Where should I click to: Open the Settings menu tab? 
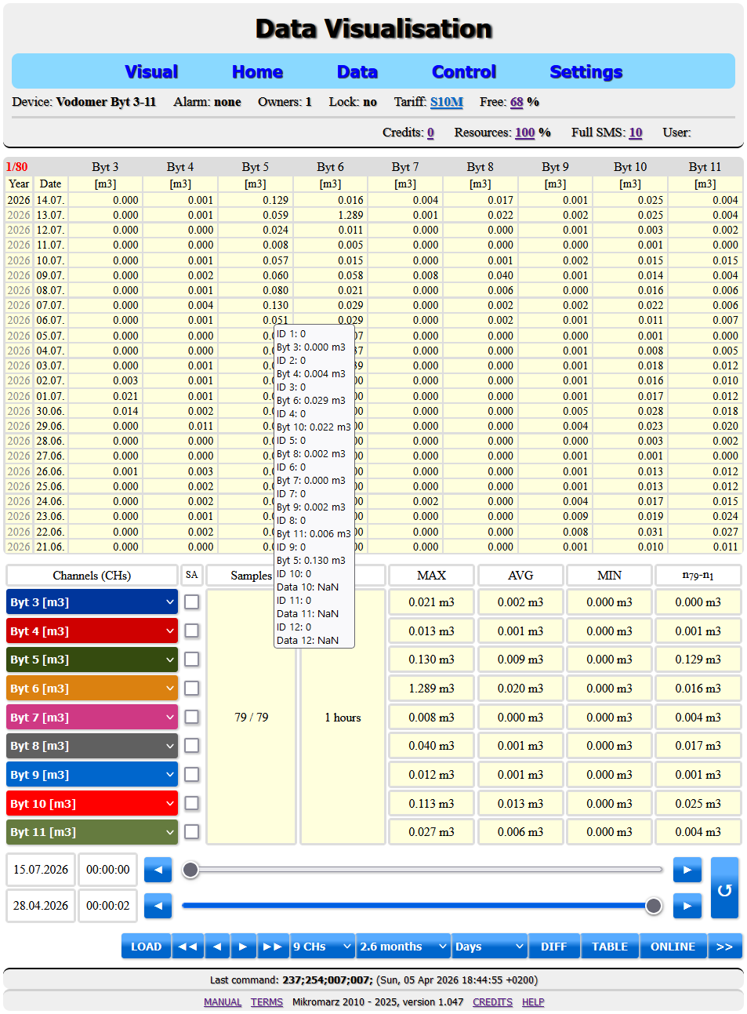586,71
